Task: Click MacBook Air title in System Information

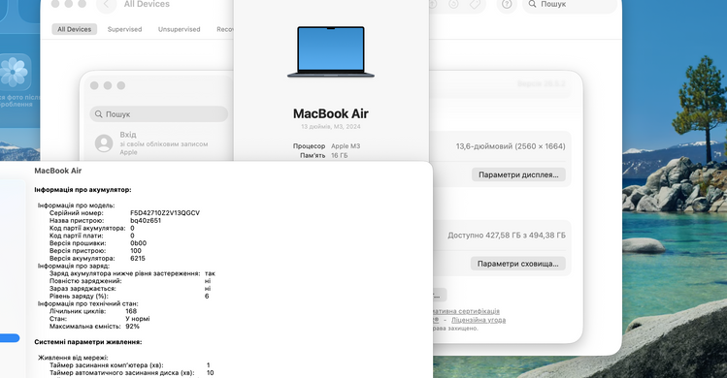Action: [x=58, y=171]
